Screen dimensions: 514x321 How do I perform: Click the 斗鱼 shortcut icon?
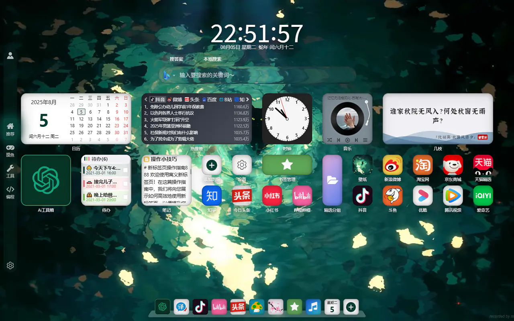click(x=392, y=195)
